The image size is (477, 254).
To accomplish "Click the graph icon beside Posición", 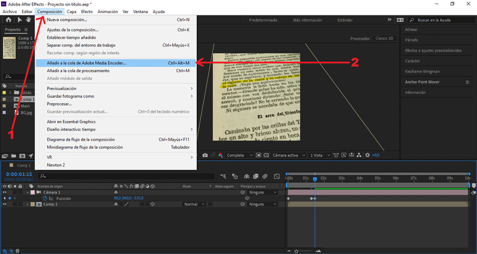I will coord(51,199).
